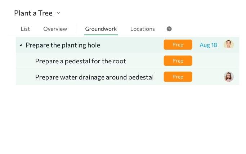
Task: Click the empty due date cell of the pedestal for the root row
Action: 208,61
